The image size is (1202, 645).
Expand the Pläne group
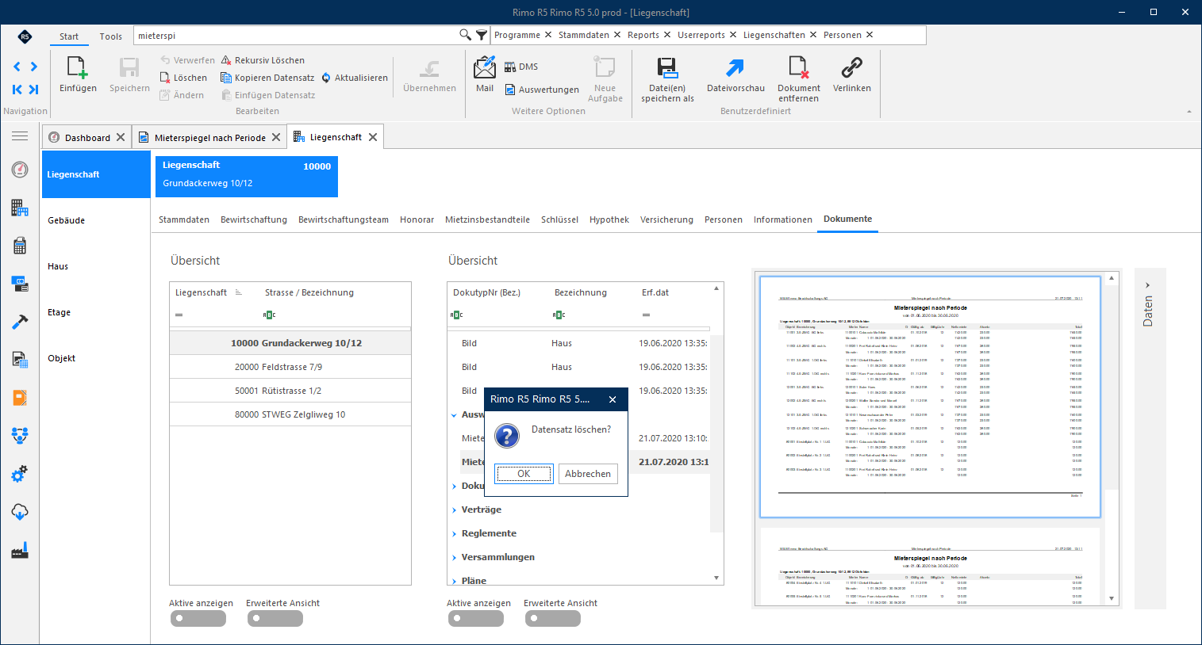click(455, 581)
